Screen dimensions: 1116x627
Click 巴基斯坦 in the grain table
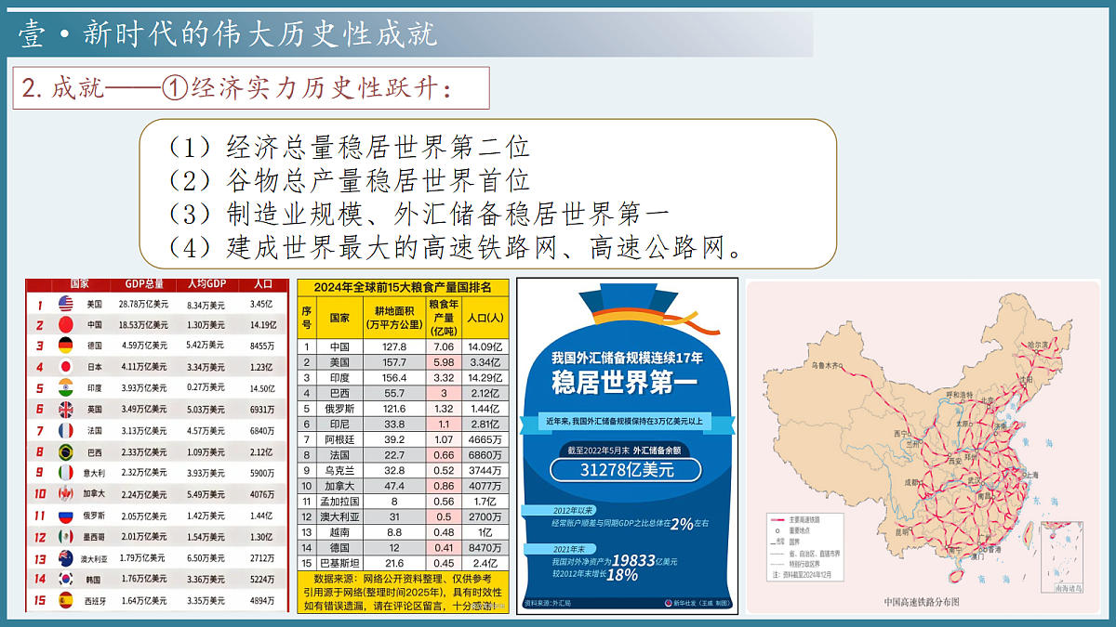click(x=339, y=563)
